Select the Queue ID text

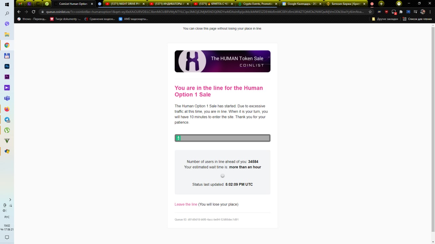pos(207,220)
